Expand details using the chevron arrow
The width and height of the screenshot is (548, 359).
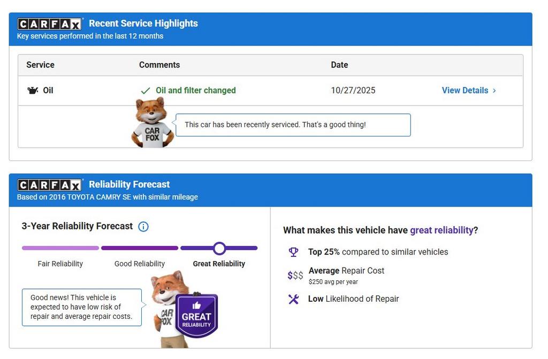[x=494, y=91]
